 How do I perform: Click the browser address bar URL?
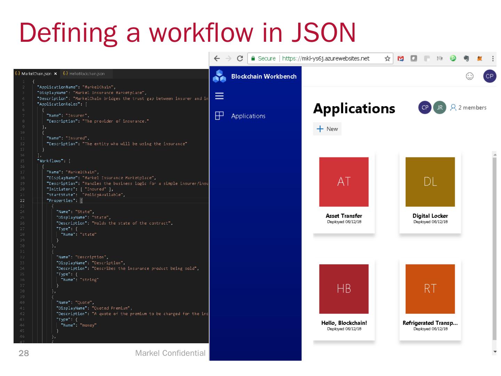pyautogui.click(x=325, y=58)
